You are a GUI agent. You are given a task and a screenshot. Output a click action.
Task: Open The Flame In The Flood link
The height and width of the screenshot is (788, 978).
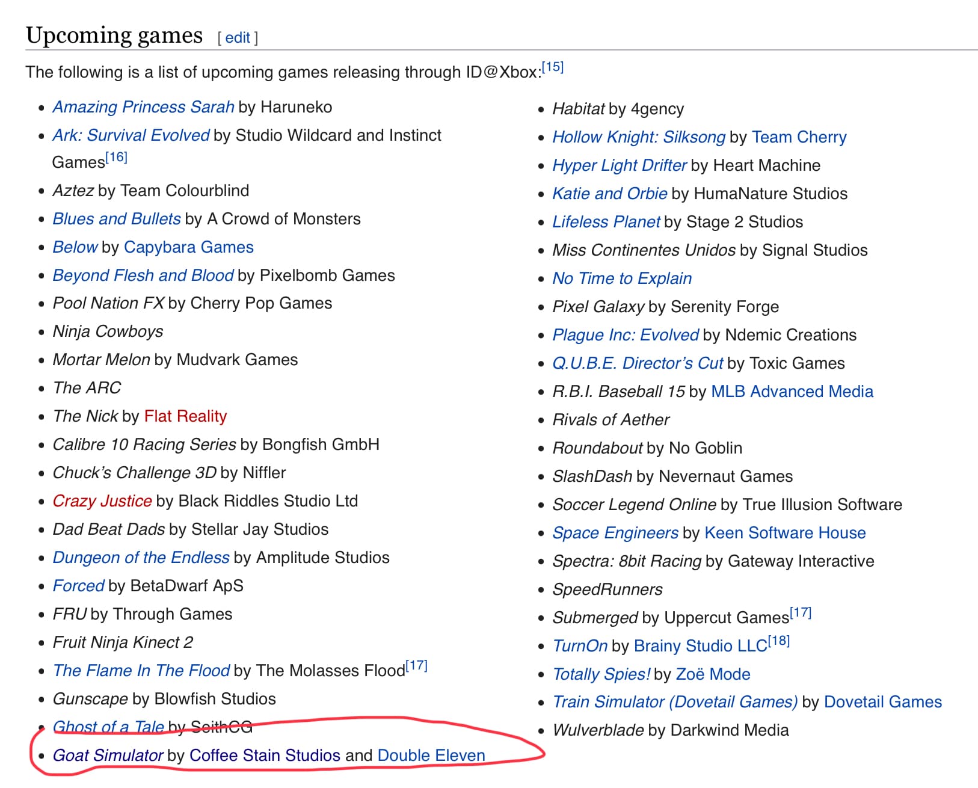[x=141, y=671]
